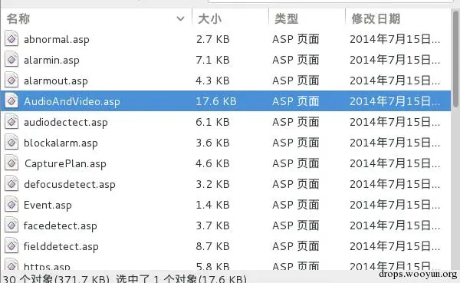The width and height of the screenshot is (460, 283).
Task: Select file name fielddetect.asp
Action: [61, 246]
